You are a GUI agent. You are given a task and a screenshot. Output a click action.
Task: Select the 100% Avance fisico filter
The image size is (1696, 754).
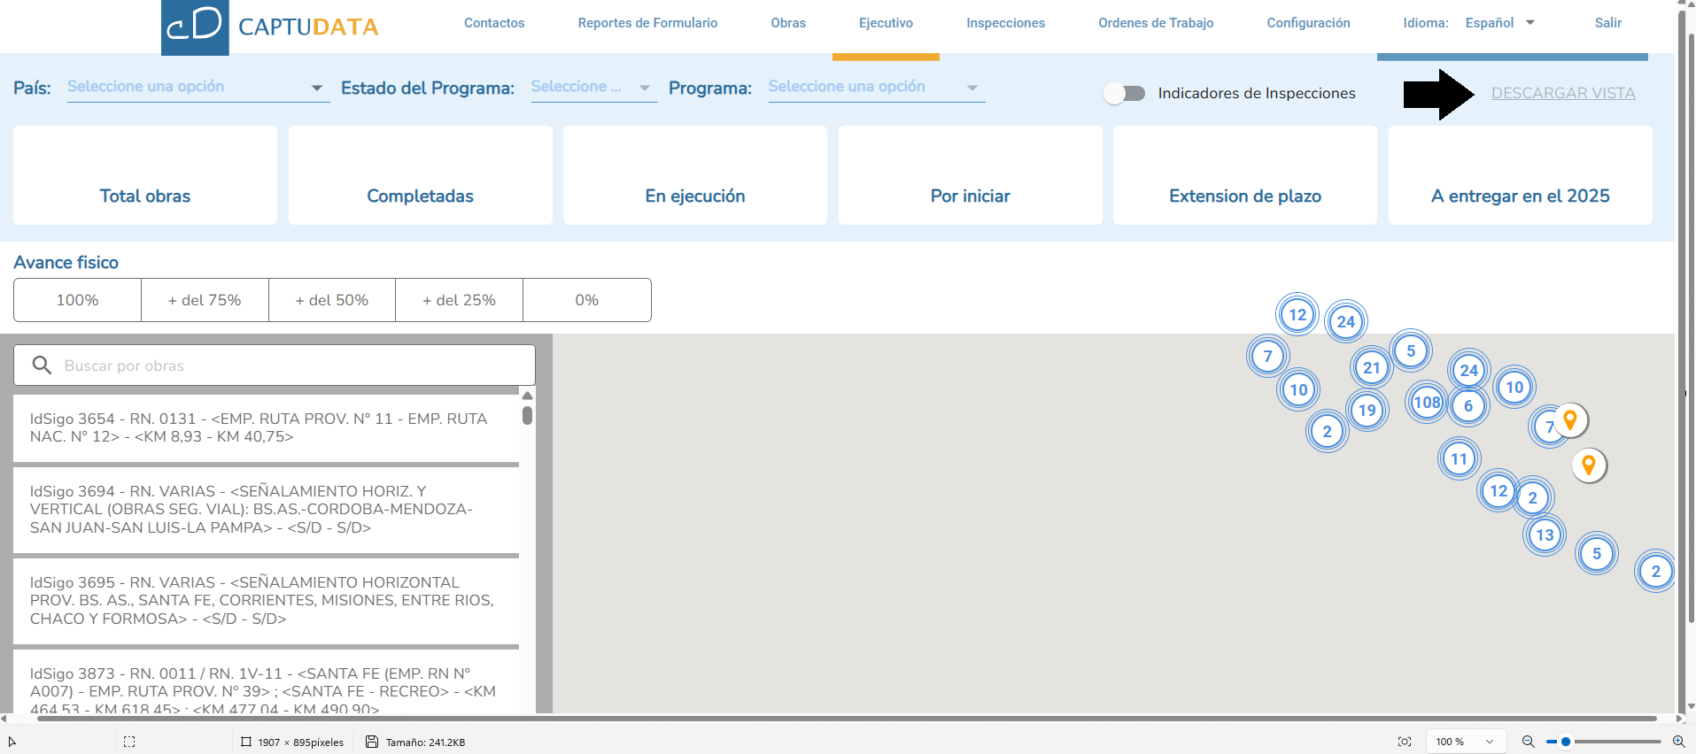(x=77, y=300)
